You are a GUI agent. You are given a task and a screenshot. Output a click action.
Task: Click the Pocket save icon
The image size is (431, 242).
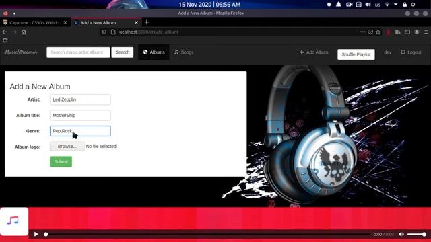point(370,32)
